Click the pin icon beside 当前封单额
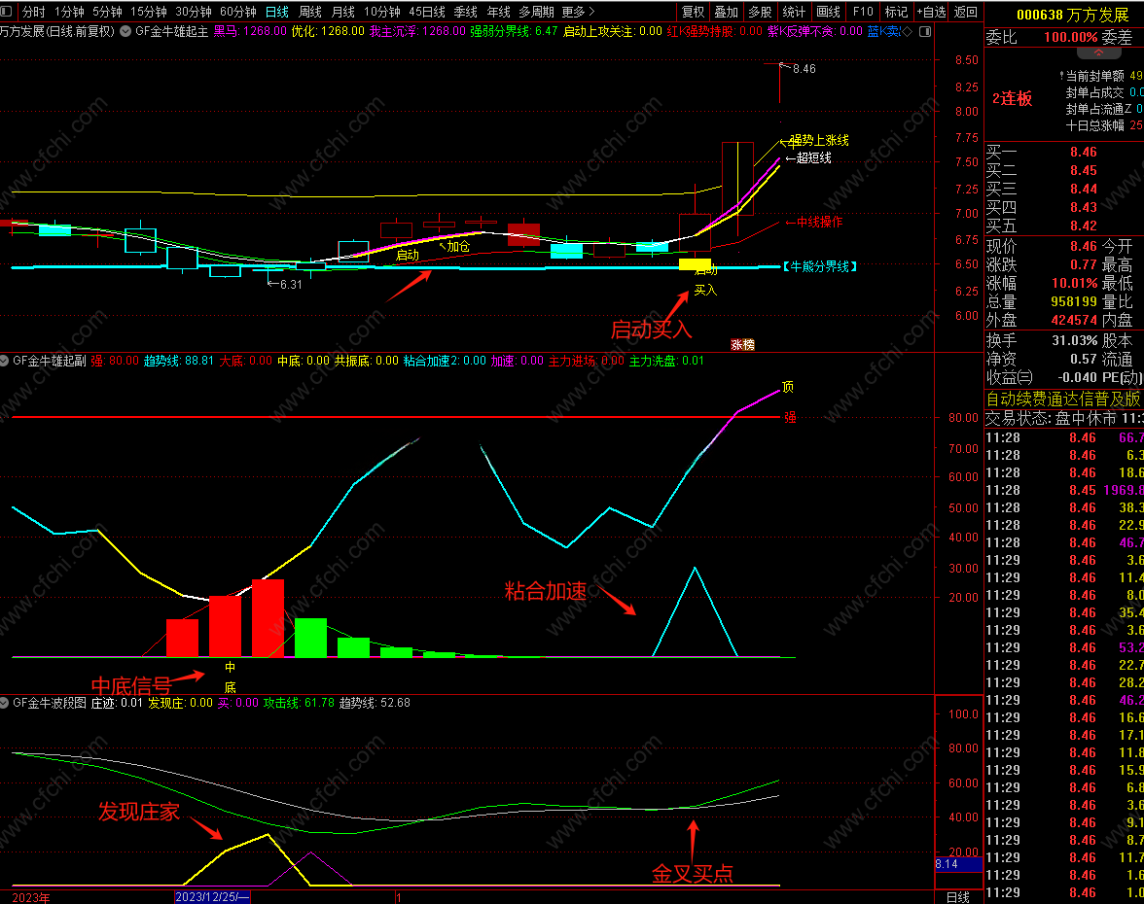 coord(1061,76)
